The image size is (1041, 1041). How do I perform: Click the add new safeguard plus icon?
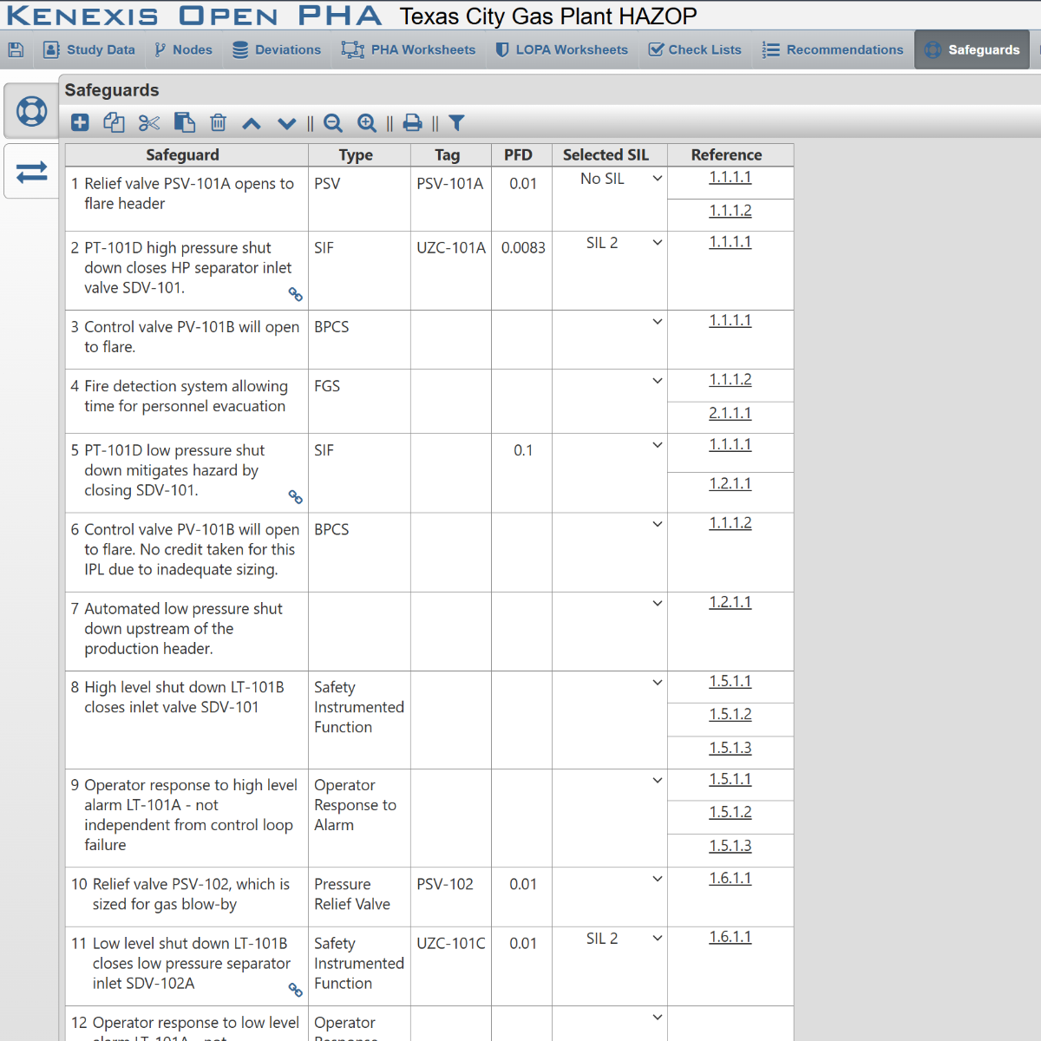click(80, 123)
